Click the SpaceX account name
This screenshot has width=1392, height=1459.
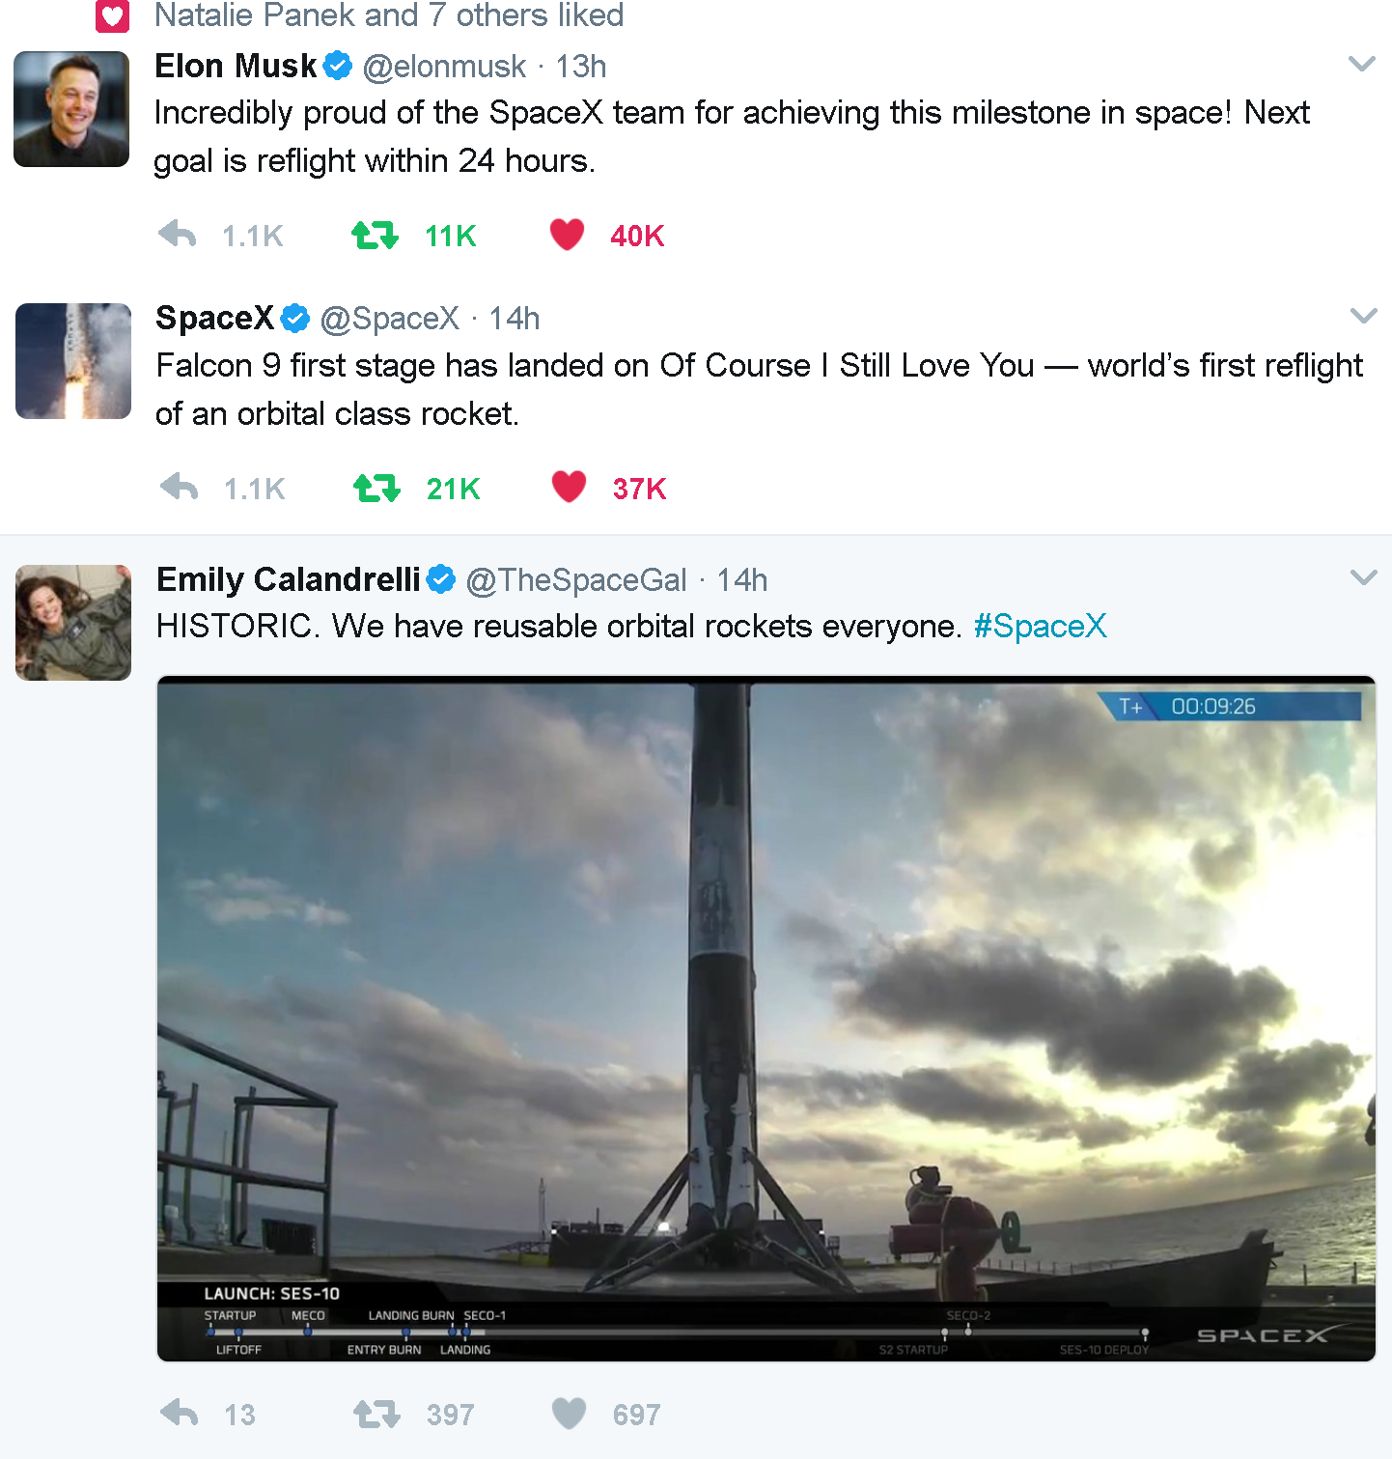[x=214, y=318]
